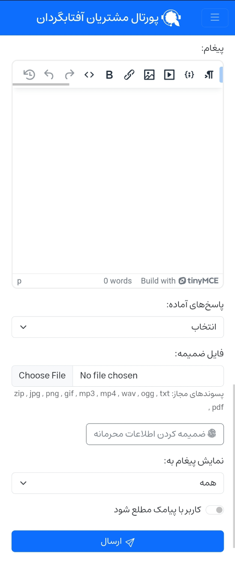Open the show message to 'همه' dropdown
235x566 pixels.
[117, 483]
